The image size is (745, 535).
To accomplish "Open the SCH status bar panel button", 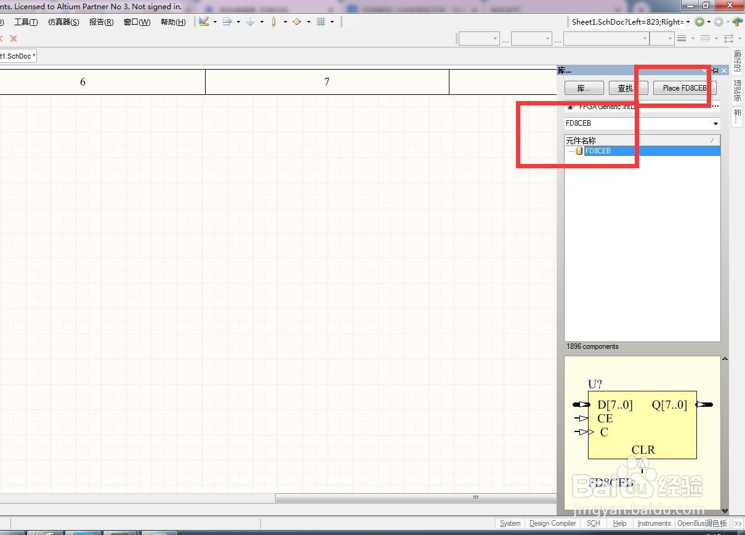I will [x=593, y=523].
